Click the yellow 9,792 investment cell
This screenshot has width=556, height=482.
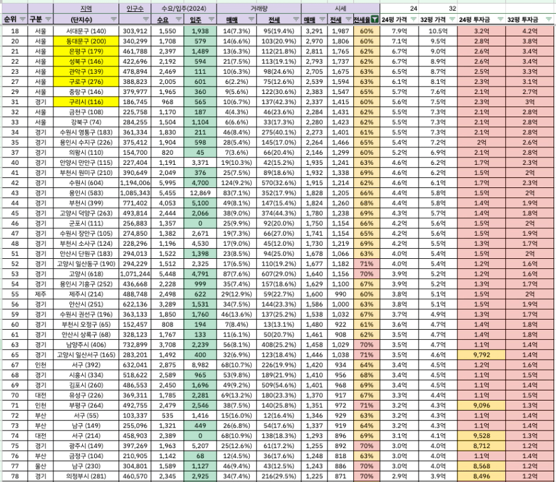pos(481,355)
